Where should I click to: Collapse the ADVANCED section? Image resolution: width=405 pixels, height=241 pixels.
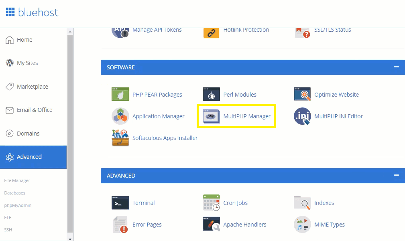(x=396, y=175)
